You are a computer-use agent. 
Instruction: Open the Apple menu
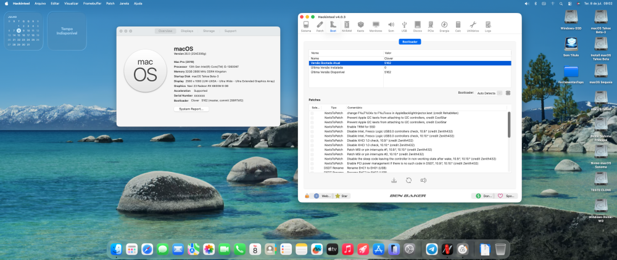[6, 3]
